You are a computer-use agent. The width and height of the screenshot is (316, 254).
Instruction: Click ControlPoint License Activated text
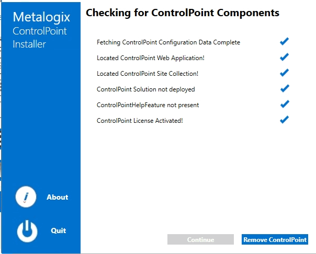[x=140, y=121]
